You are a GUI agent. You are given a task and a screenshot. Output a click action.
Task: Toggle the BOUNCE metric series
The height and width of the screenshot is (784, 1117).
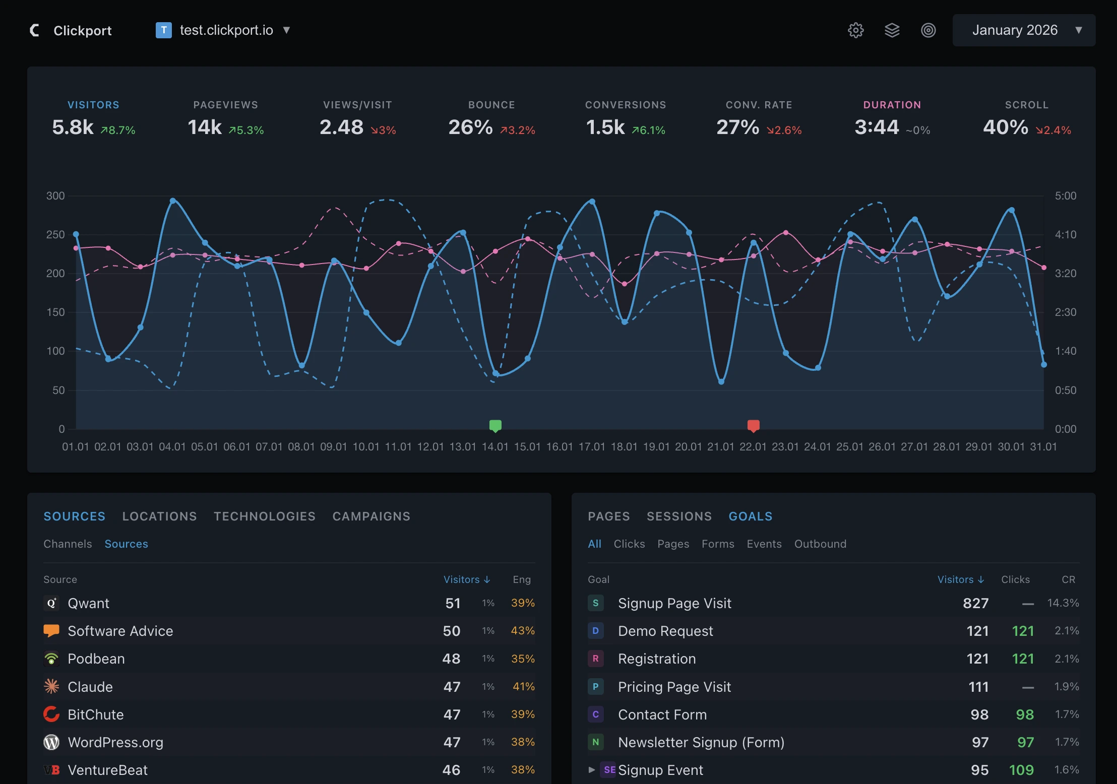pos(491,117)
